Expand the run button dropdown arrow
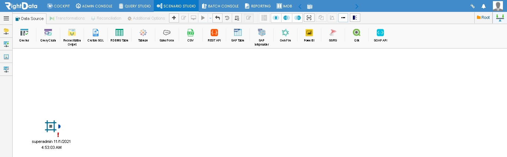Viewport: 507px width, 157px height. coord(210,18)
